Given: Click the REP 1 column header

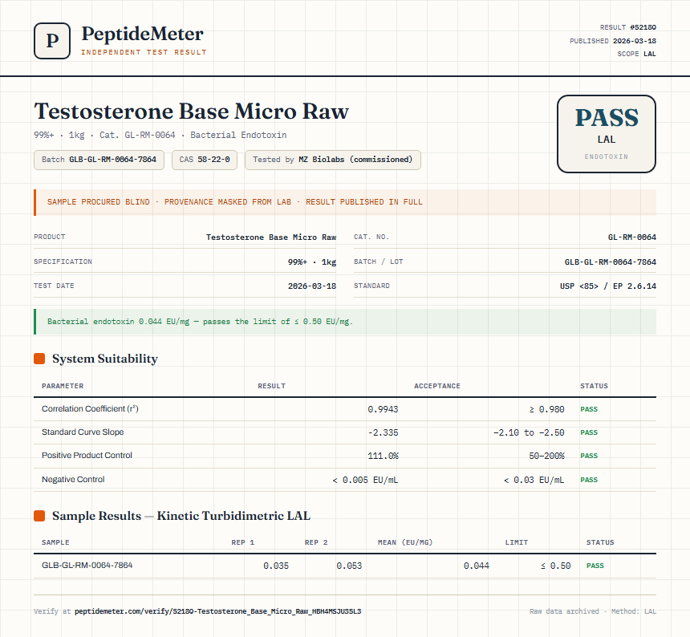Looking at the screenshot, I should pyautogui.click(x=243, y=542).
